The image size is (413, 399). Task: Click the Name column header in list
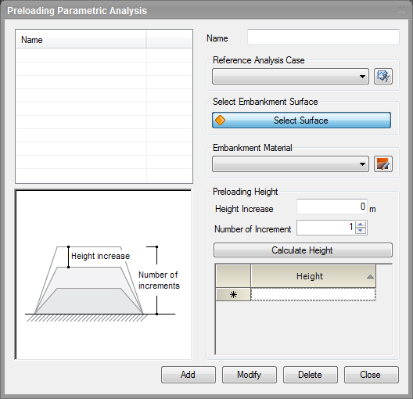pyautogui.click(x=81, y=40)
